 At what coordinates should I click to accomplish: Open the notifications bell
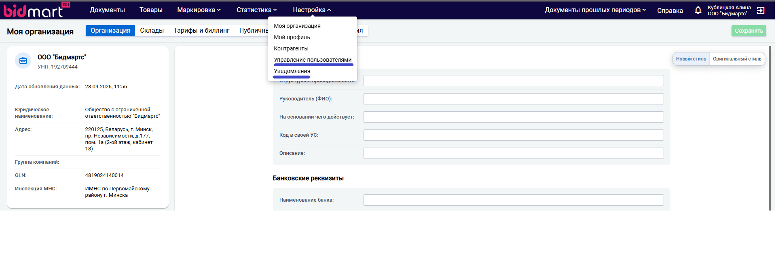pos(698,10)
